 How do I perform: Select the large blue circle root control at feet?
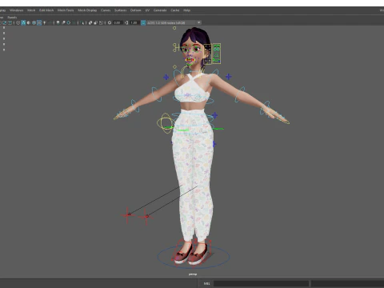click(x=194, y=257)
